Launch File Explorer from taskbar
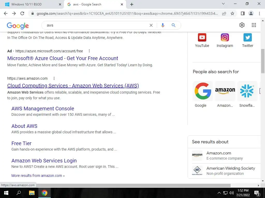Viewport: 265px width, 198px height. (x=32, y=193)
